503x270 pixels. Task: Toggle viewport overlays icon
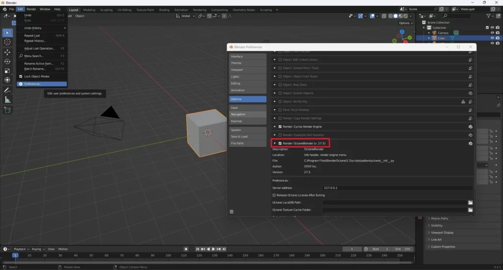tap(372, 16)
